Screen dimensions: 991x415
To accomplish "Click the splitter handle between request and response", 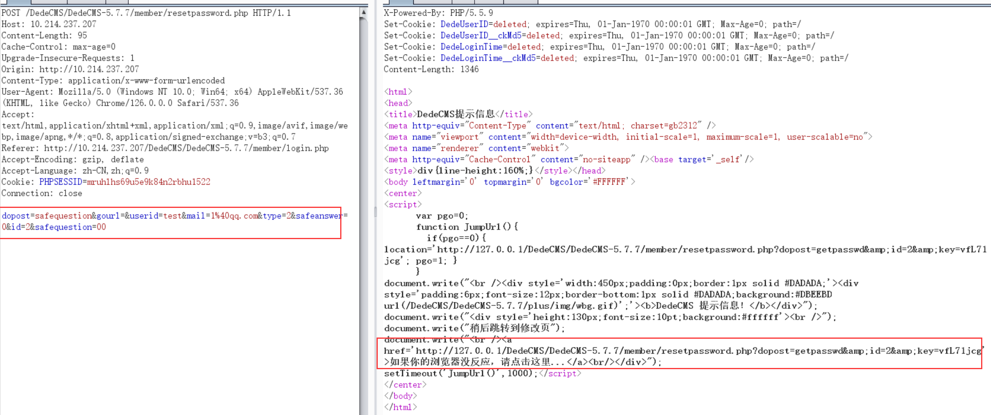I will [375, 212].
